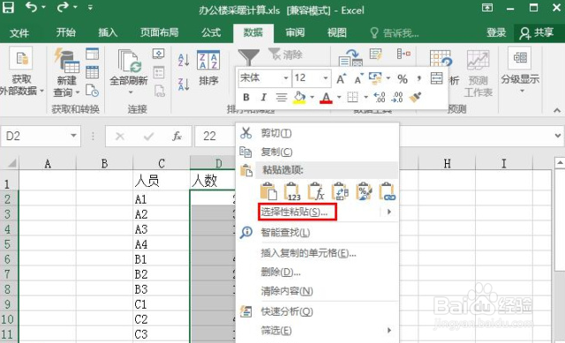Click the paste values 123 icon
565x343 pixels.
[x=292, y=191]
